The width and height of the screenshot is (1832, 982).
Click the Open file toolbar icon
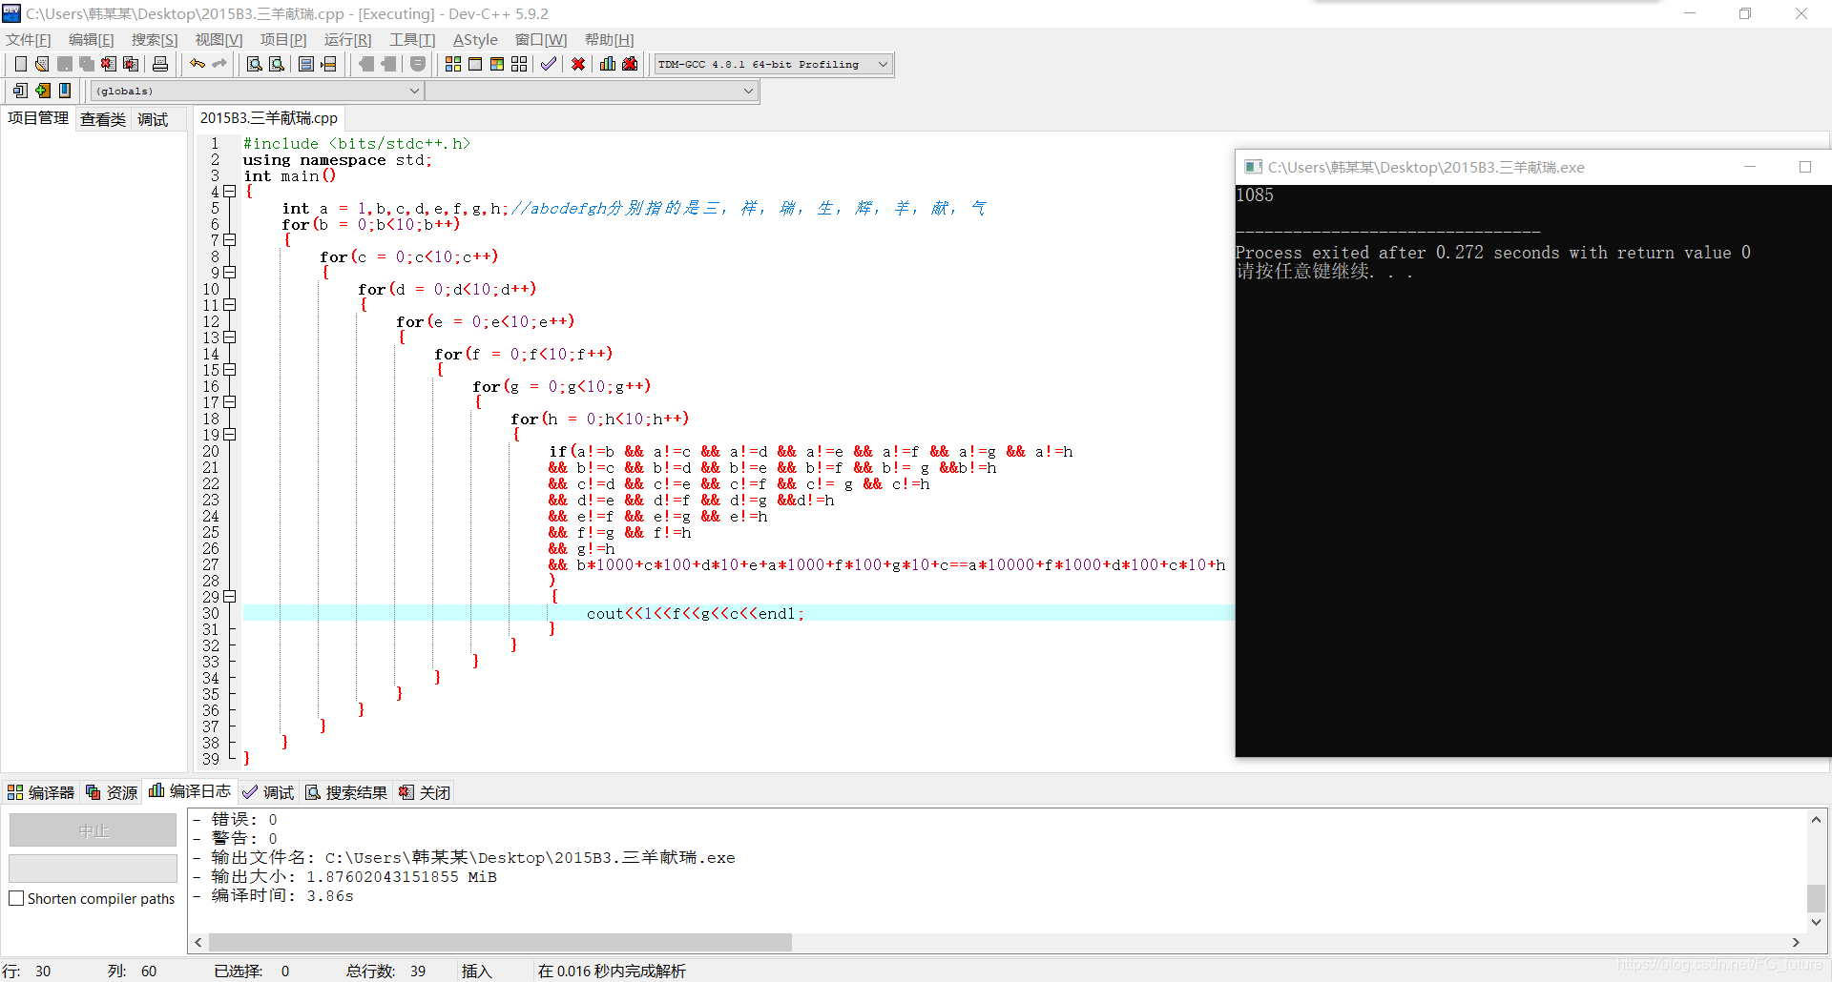[42, 64]
